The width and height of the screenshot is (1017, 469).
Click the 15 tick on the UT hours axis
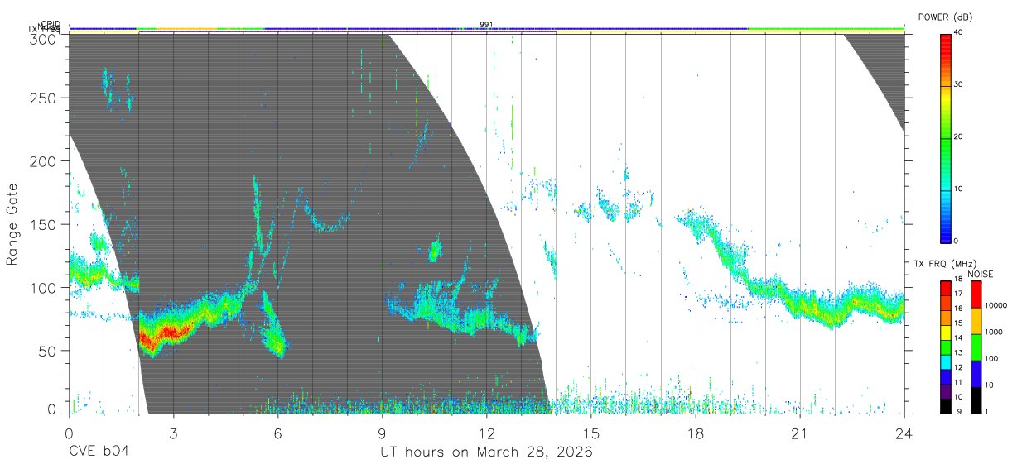click(590, 433)
